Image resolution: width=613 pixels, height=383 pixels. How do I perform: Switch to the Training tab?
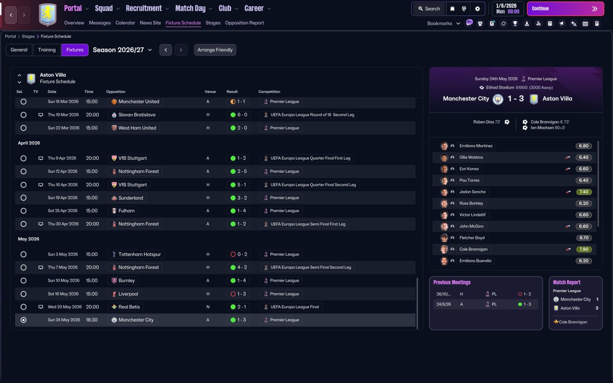point(47,50)
